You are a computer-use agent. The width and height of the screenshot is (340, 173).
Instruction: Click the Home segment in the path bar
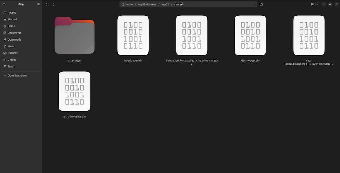point(127,4)
